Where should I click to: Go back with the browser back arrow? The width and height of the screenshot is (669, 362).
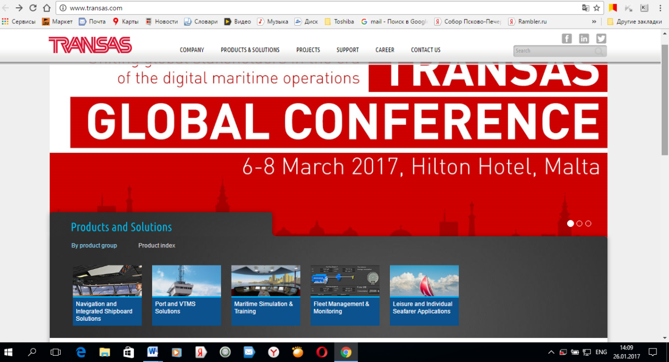[6, 8]
